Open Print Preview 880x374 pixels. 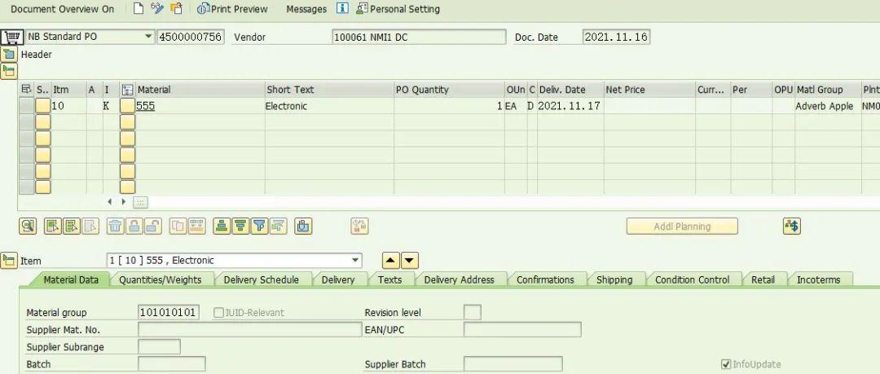(x=232, y=9)
